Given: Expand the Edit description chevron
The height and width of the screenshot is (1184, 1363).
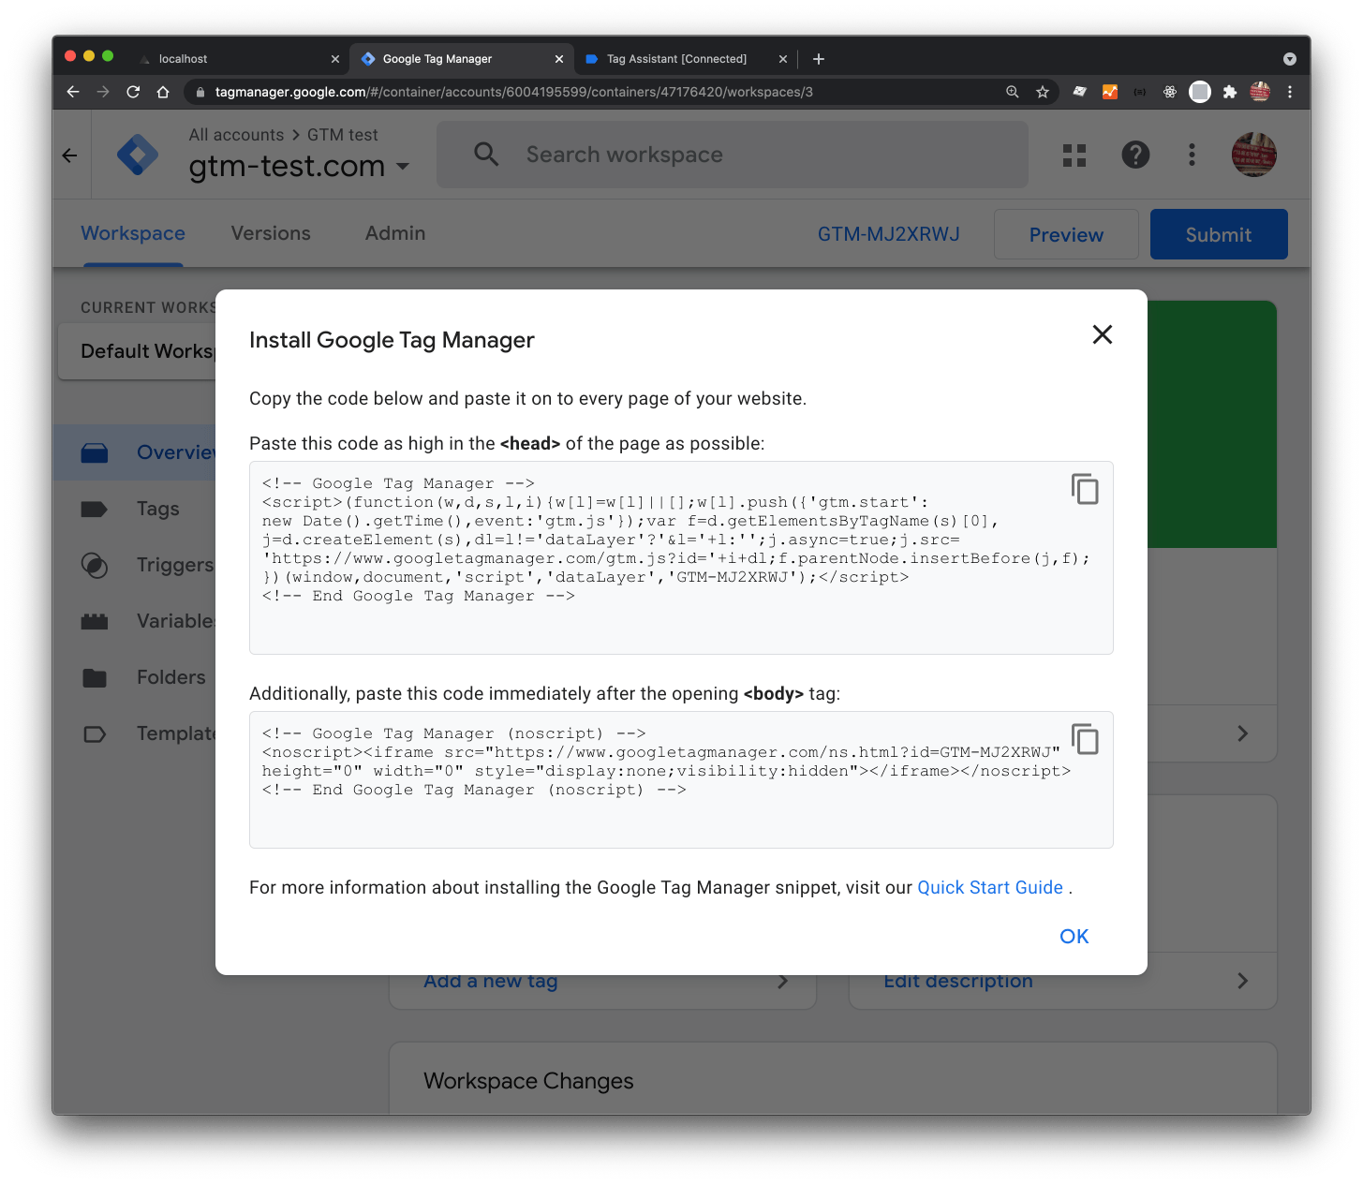Looking at the screenshot, I should [x=1243, y=981].
